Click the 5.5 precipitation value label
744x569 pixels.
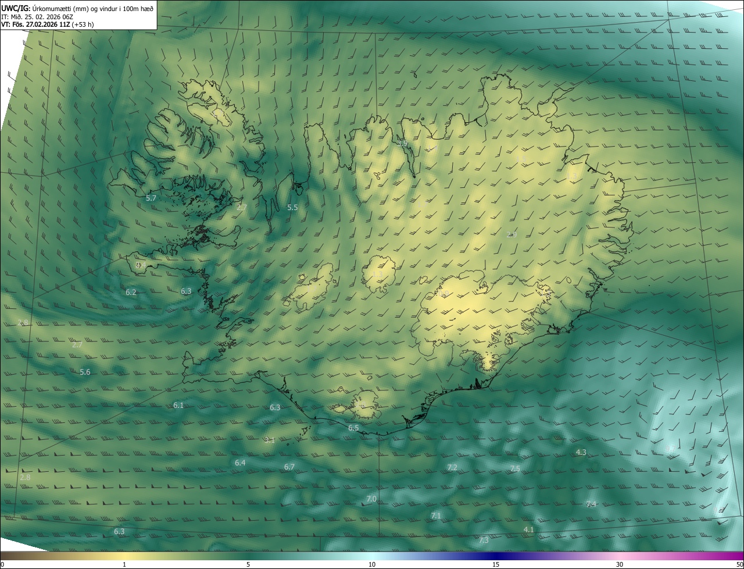click(x=292, y=208)
